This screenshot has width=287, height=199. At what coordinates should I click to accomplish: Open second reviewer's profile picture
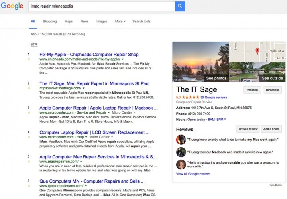point(181,152)
